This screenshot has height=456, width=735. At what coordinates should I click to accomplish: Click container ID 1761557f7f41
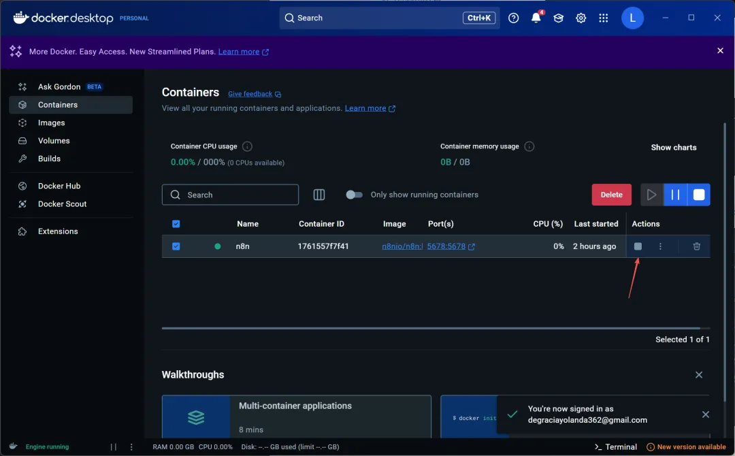coord(323,246)
